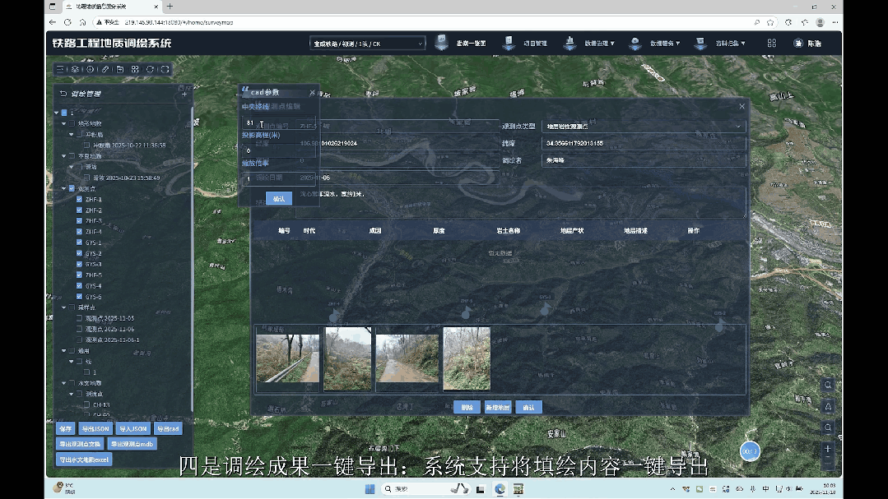Zoom in with the map plus button
Screen dimensions: 888x499
[828, 449]
